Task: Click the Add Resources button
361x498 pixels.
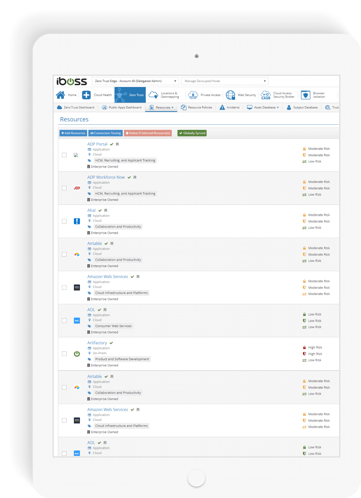Action: click(x=73, y=133)
